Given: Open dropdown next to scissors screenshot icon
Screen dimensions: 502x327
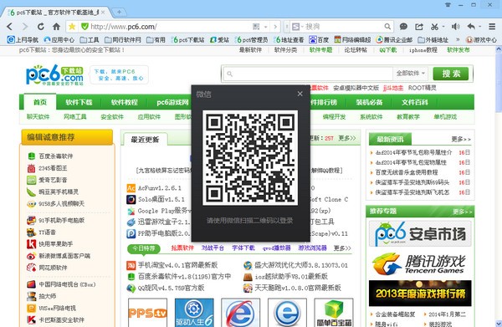Looking at the screenshot, I should pyautogui.click(x=443, y=27).
